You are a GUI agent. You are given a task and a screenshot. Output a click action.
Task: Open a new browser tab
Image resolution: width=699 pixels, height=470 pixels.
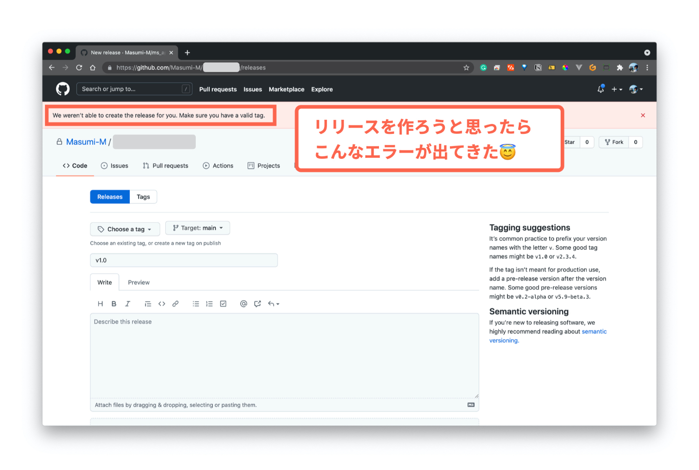(x=187, y=52)
